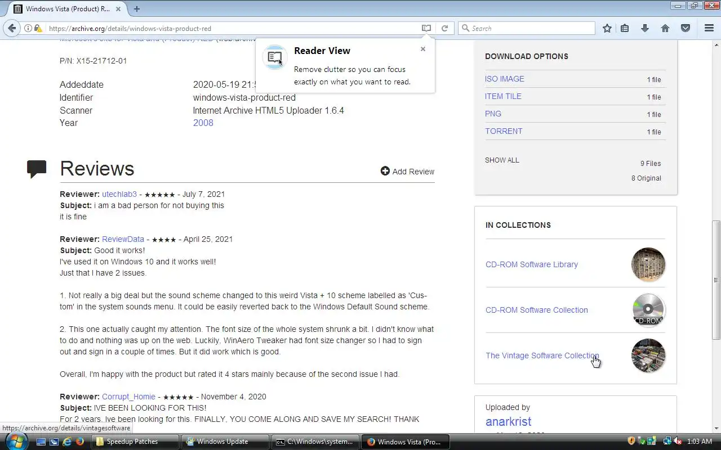The image size is (721, 450).
Task: Switch to Windows Update taskbar window
Action: [x=225, y=442]
